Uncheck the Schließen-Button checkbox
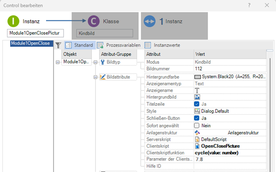The width and height of the screenshot is (276, 172). 197,118
